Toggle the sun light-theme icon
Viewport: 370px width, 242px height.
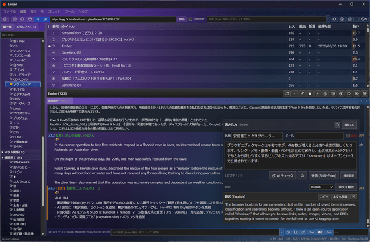pyautogui.click(x=38, y=19)
